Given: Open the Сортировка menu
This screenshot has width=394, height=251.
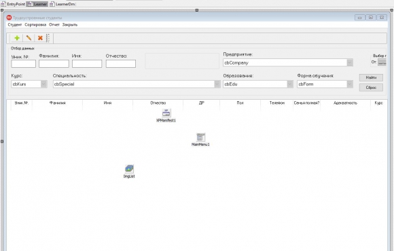Looking at the screenshot, I should 35,24.
